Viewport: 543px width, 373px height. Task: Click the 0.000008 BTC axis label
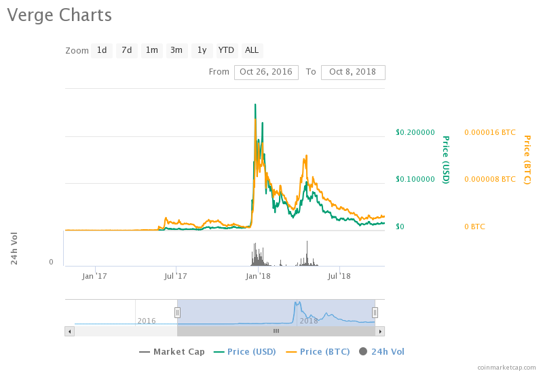(490, 179)
